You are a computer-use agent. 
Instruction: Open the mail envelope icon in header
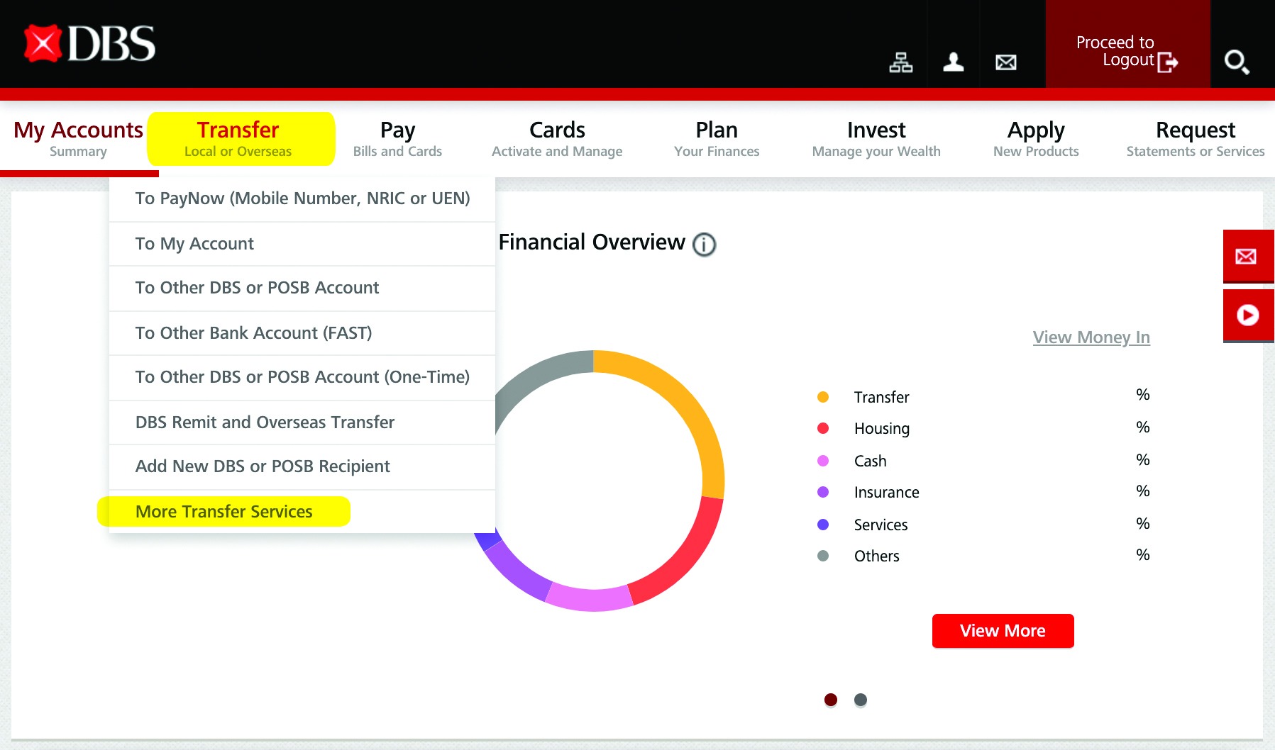coord(1005,62)
